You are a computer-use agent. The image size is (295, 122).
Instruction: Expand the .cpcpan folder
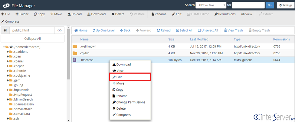[x=8, y=66]
